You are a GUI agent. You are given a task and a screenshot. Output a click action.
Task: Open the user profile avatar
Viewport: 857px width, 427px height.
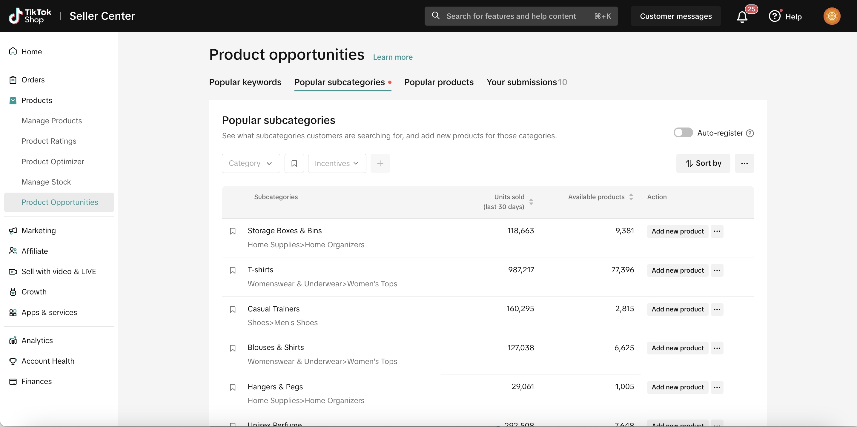[832, 16]
